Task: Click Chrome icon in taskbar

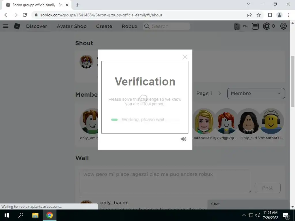Action: point(50,215)
